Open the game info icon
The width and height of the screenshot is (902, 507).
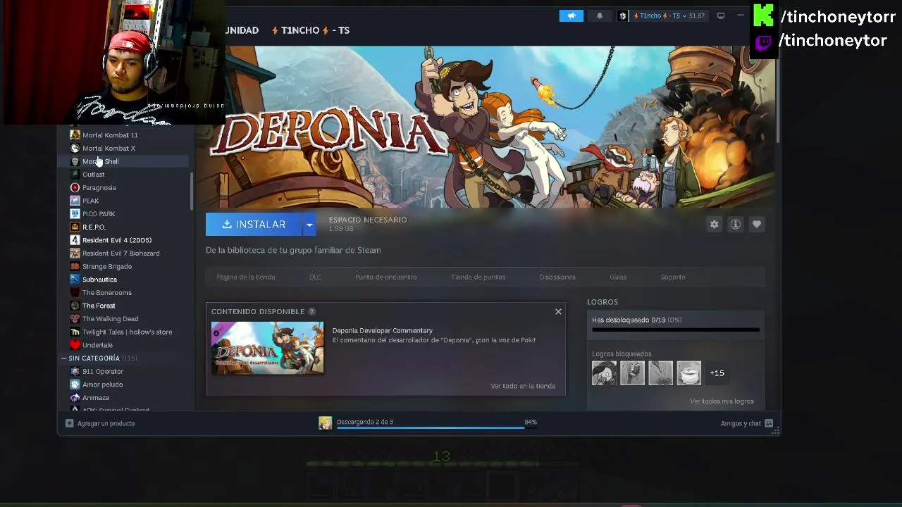(x=735, y=224)
